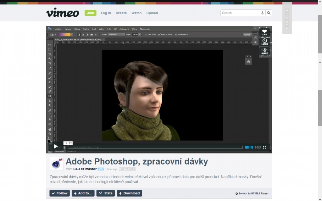Open the Stats button

point(106,193)
